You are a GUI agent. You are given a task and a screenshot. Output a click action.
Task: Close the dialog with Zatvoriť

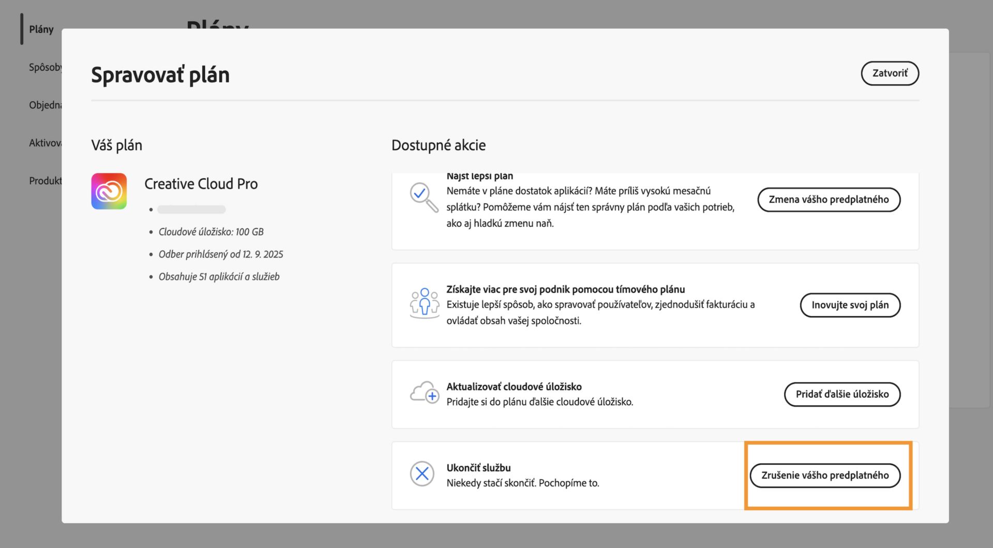[x=890, y=73]
